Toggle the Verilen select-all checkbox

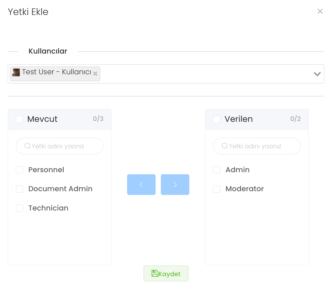pos(217,119)
